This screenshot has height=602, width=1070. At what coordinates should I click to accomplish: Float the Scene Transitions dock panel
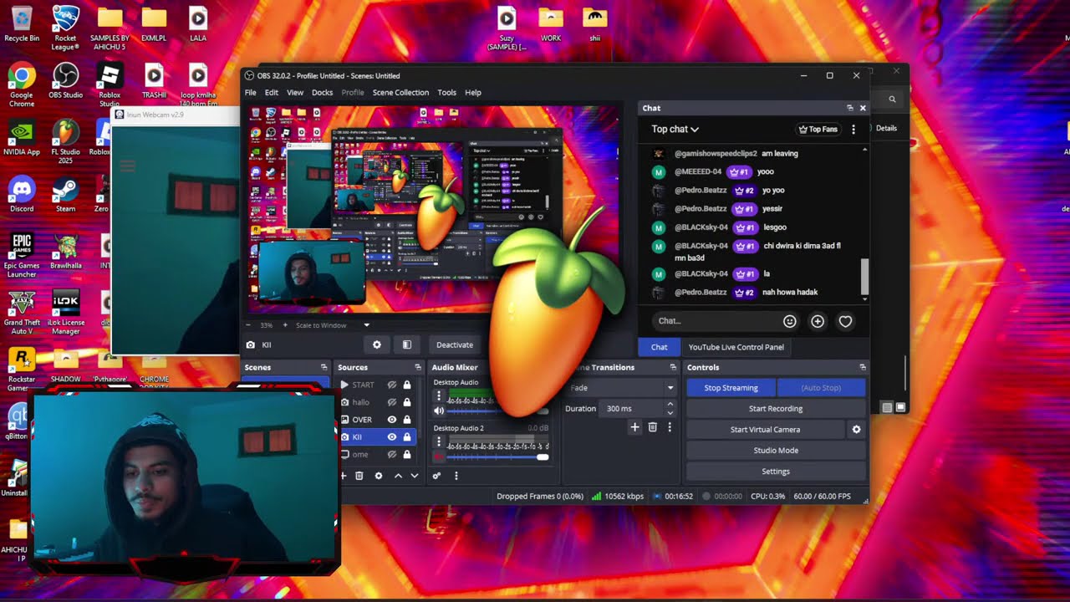click(673, 367)
